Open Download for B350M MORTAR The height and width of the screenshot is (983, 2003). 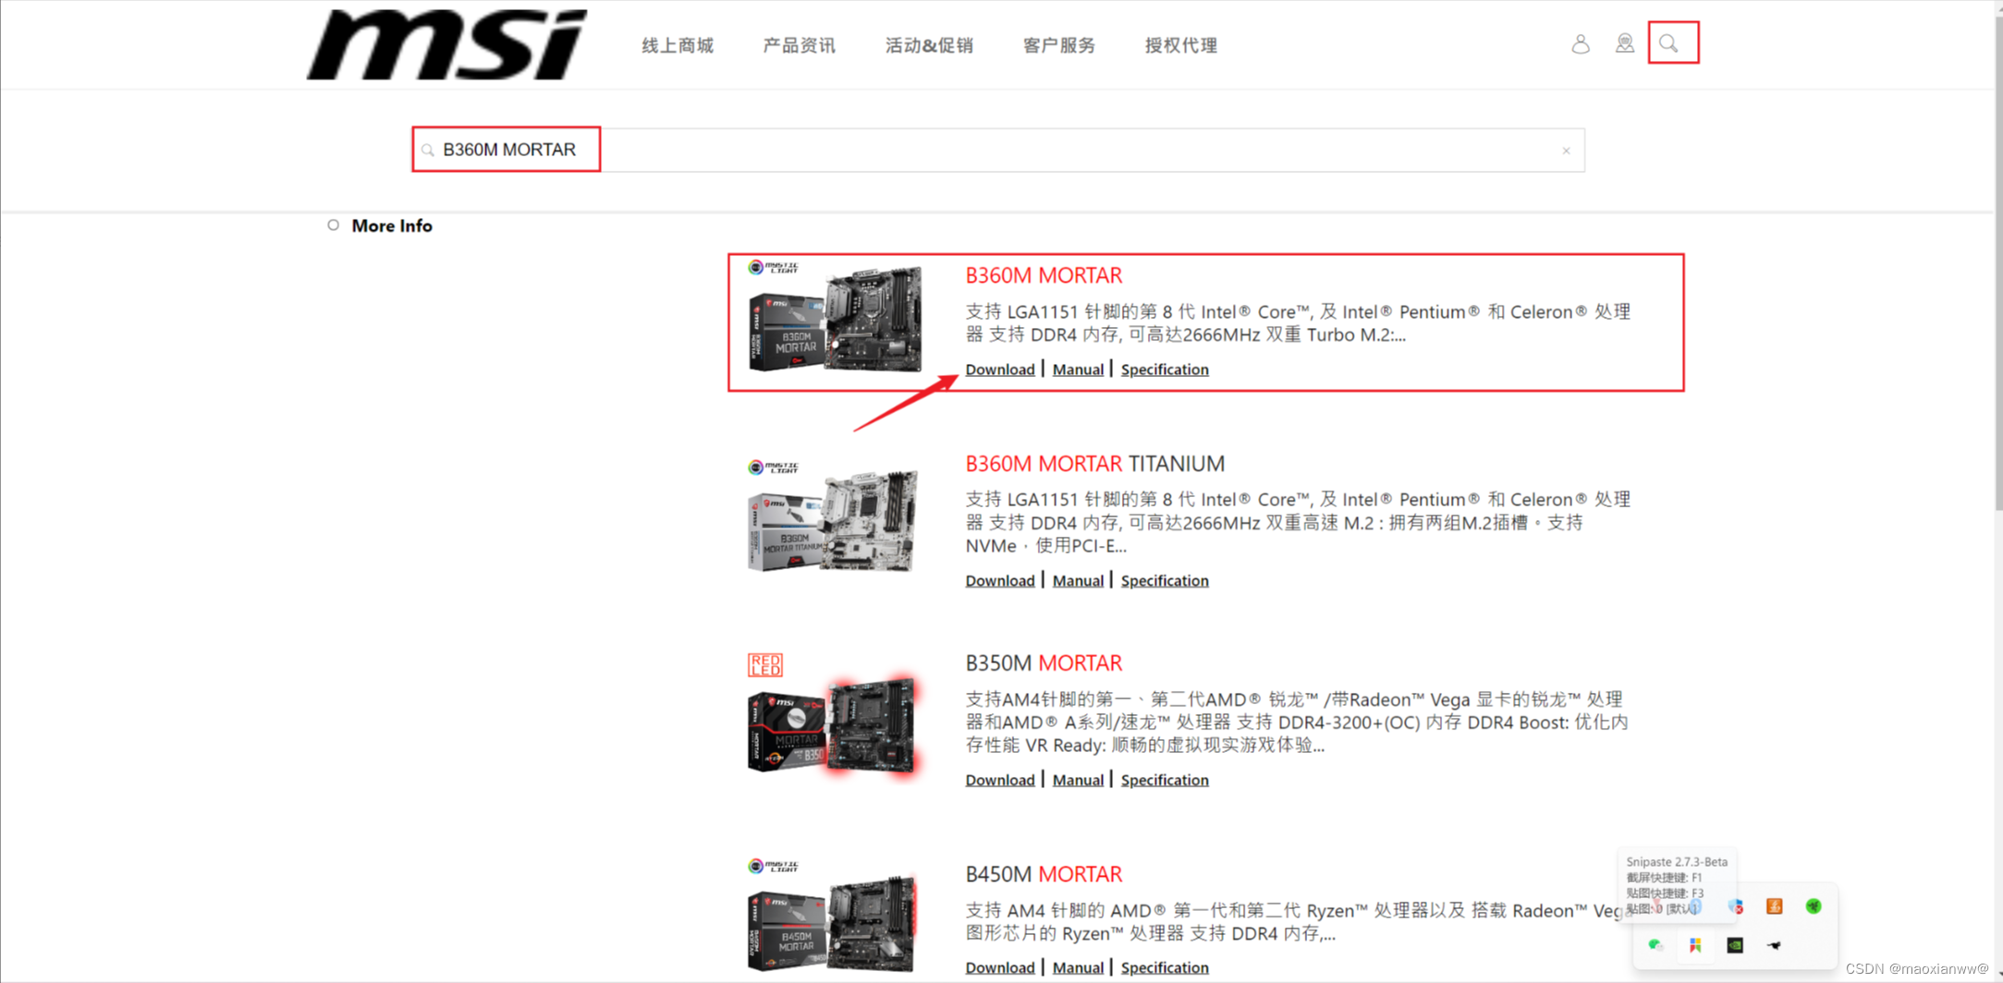pos(1000,781)
